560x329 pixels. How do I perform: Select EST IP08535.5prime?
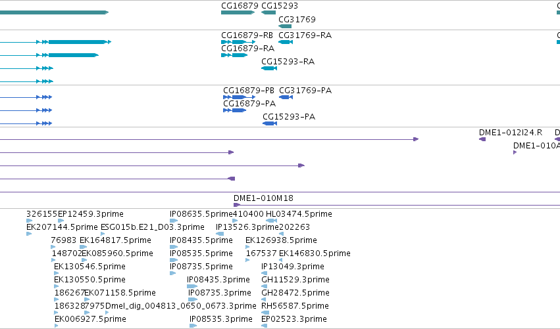coord(201,253)
